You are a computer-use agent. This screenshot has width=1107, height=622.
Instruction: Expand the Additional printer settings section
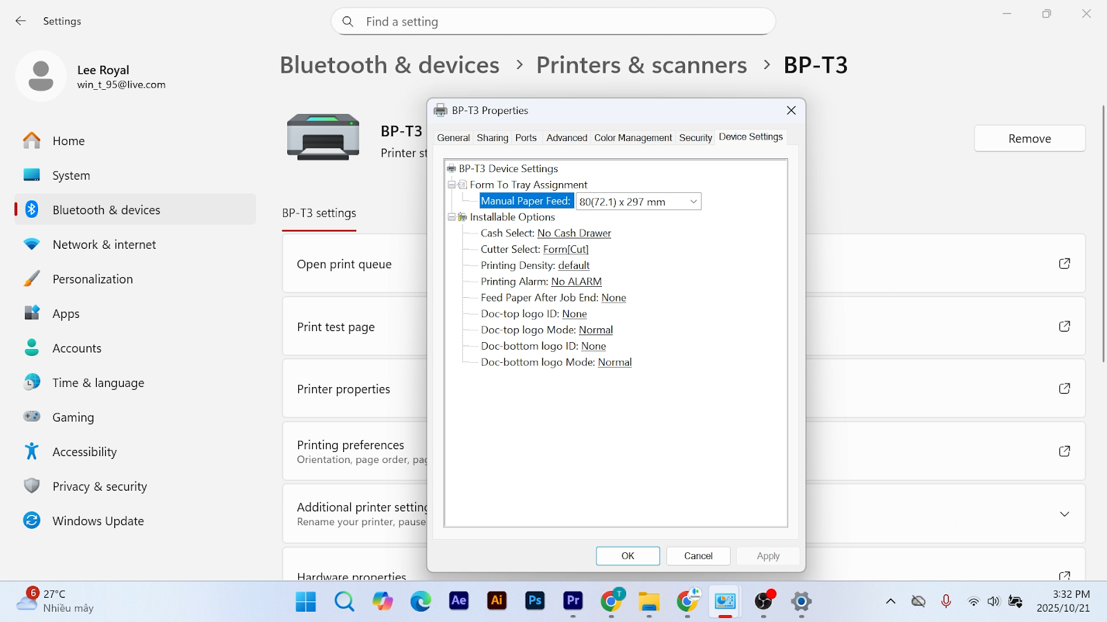point(1064,514)
